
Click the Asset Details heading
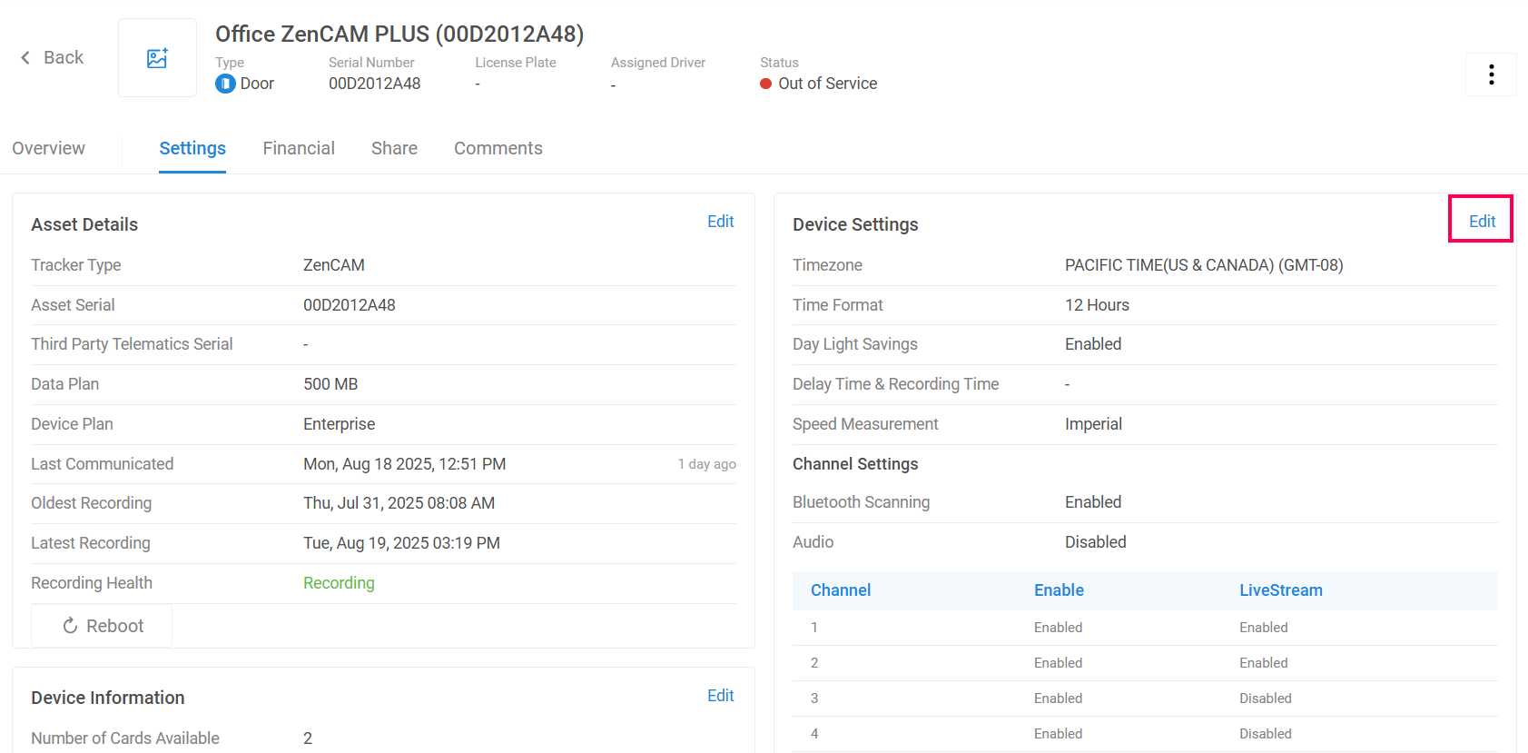tap(84, 224)
